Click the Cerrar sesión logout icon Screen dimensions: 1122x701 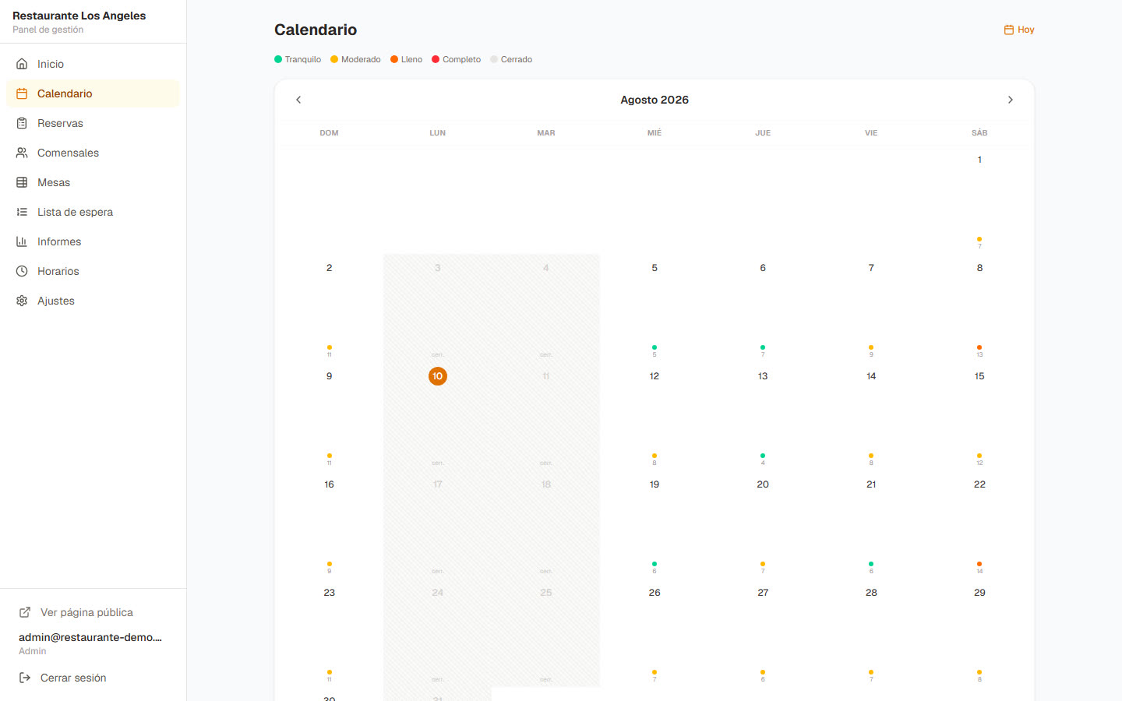tap(25, 678)
